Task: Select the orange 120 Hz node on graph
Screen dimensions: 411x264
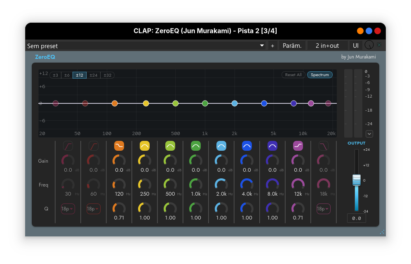Action: point(115,103)
